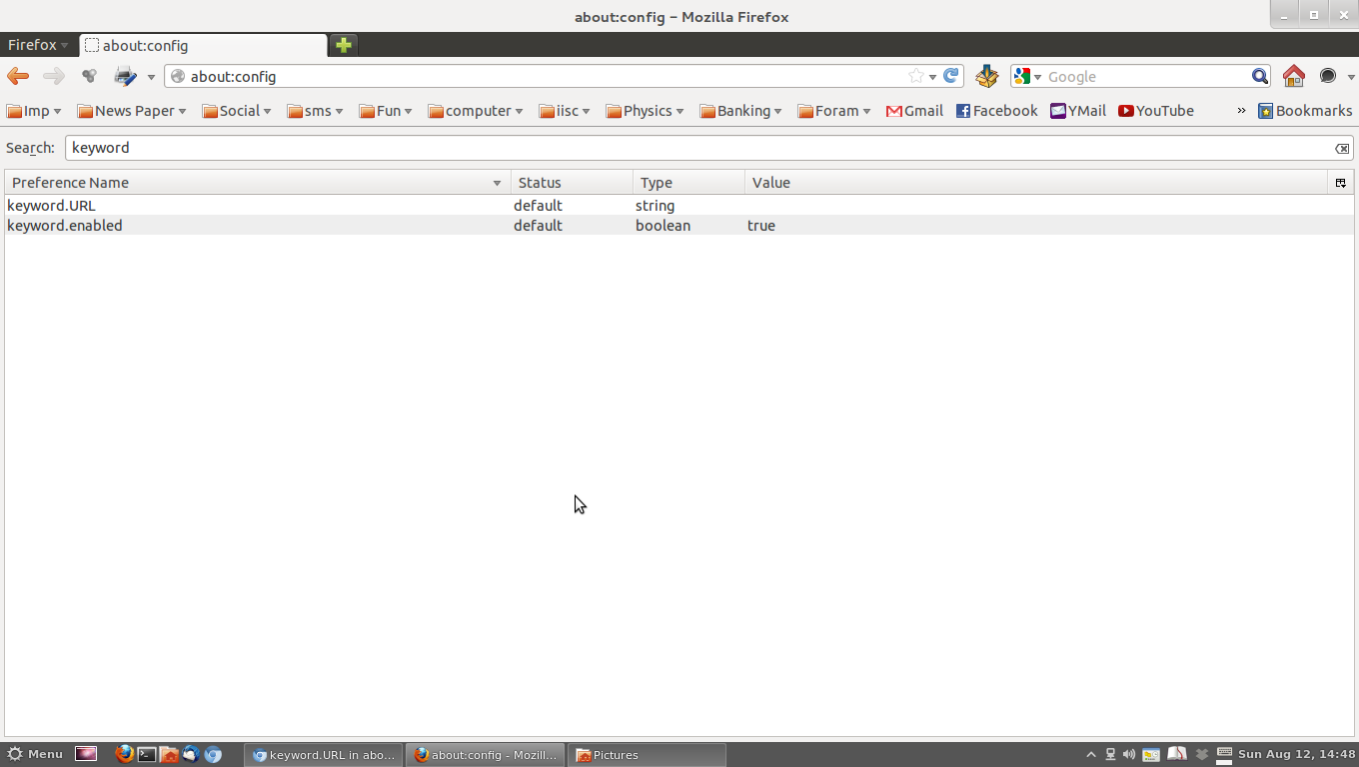Click the printer icon in the toolbar
The height and width of the screenshot is (767, 1359).
pyautogui.click(x=125, y=76)
